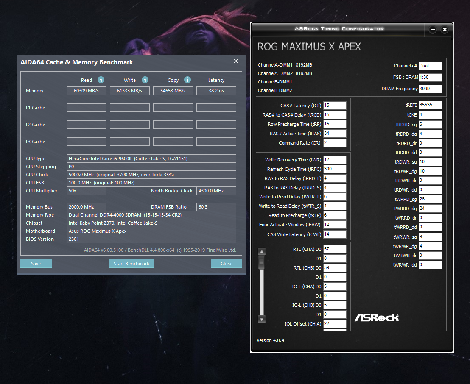The width and height of the screenshot is (470, 384).
Task: Click the ChannelA-DIMM1 8192MB text
Action: [285, 65]
